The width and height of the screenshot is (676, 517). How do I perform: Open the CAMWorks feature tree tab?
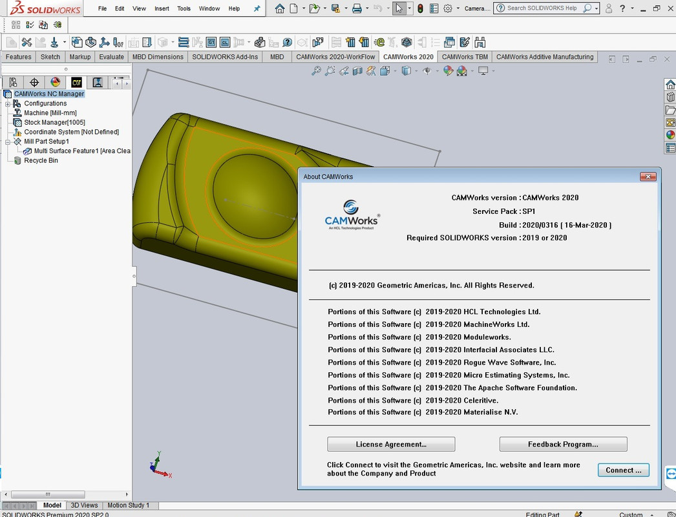[13, 82]
